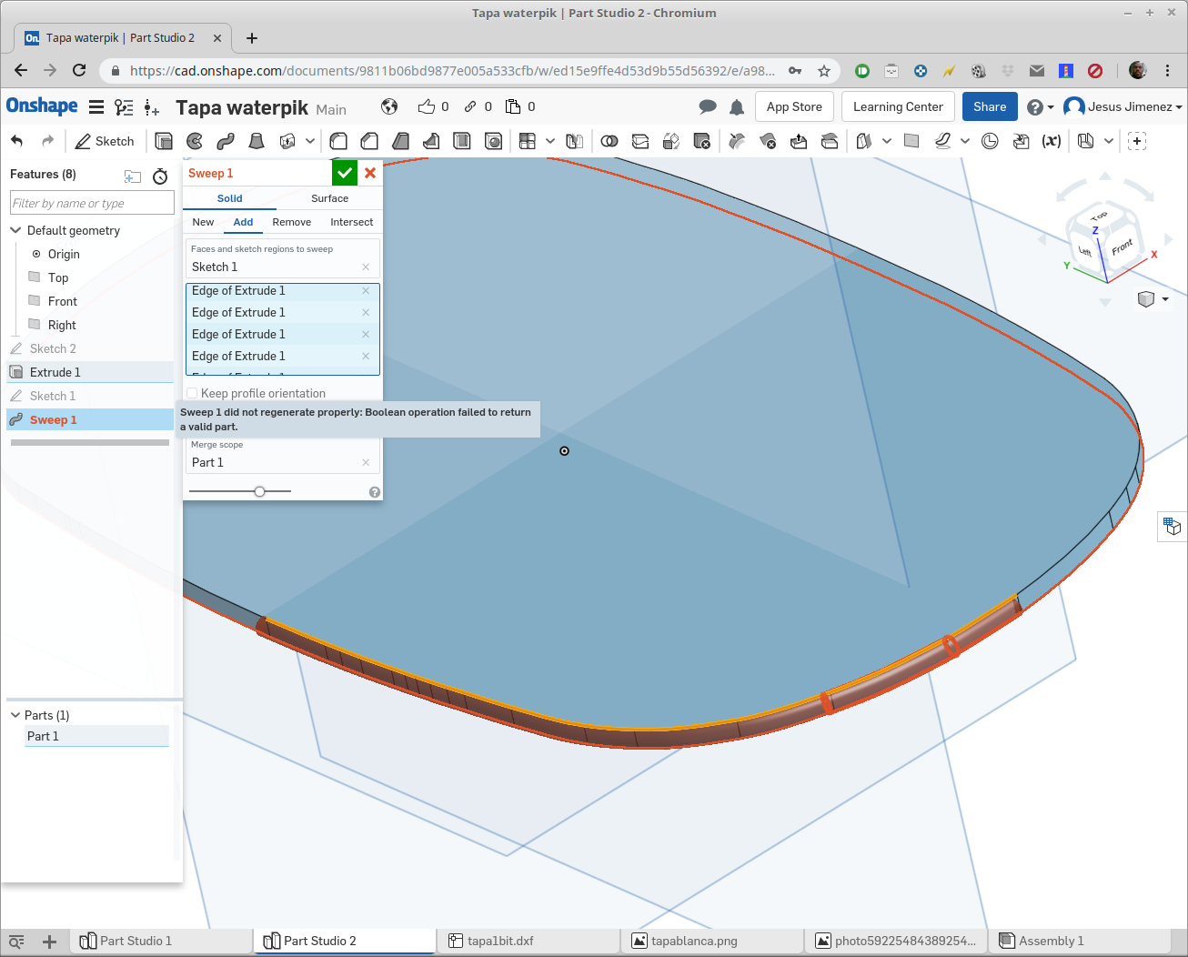
Task: Open the Help menu dropdown
Action: [x=1041, y=107]
